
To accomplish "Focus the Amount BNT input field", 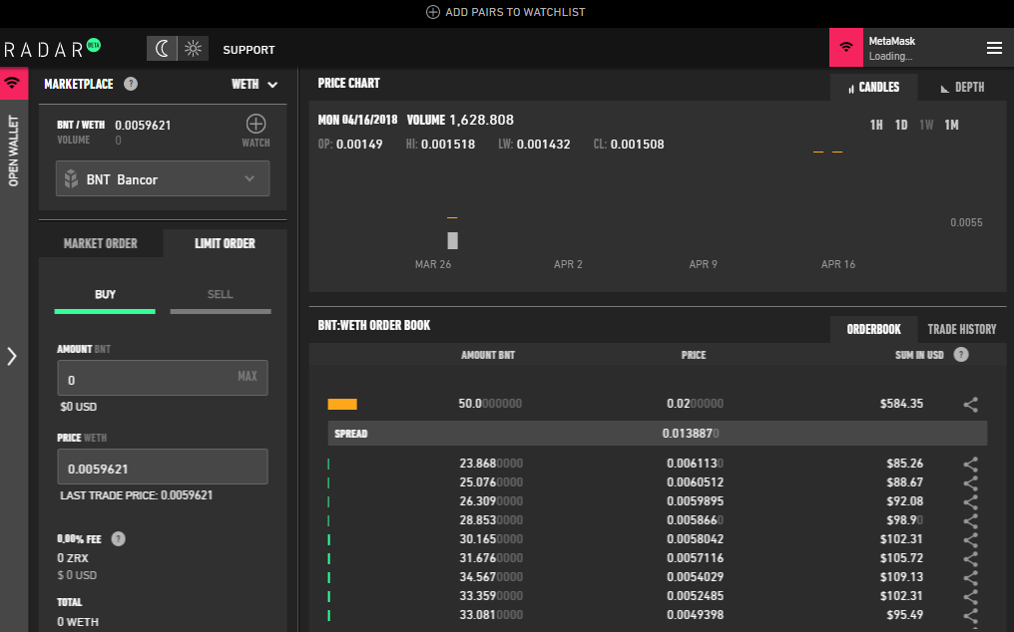I will click(x=163, y=378).
